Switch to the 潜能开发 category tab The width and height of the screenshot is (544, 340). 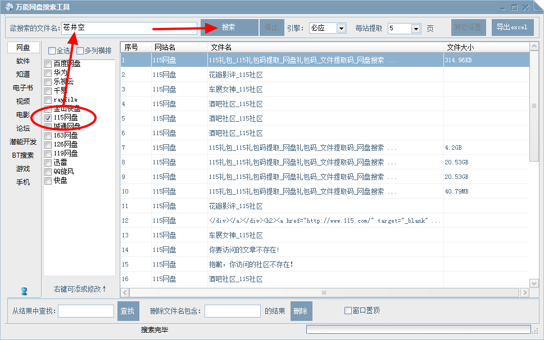click(23, 142)
